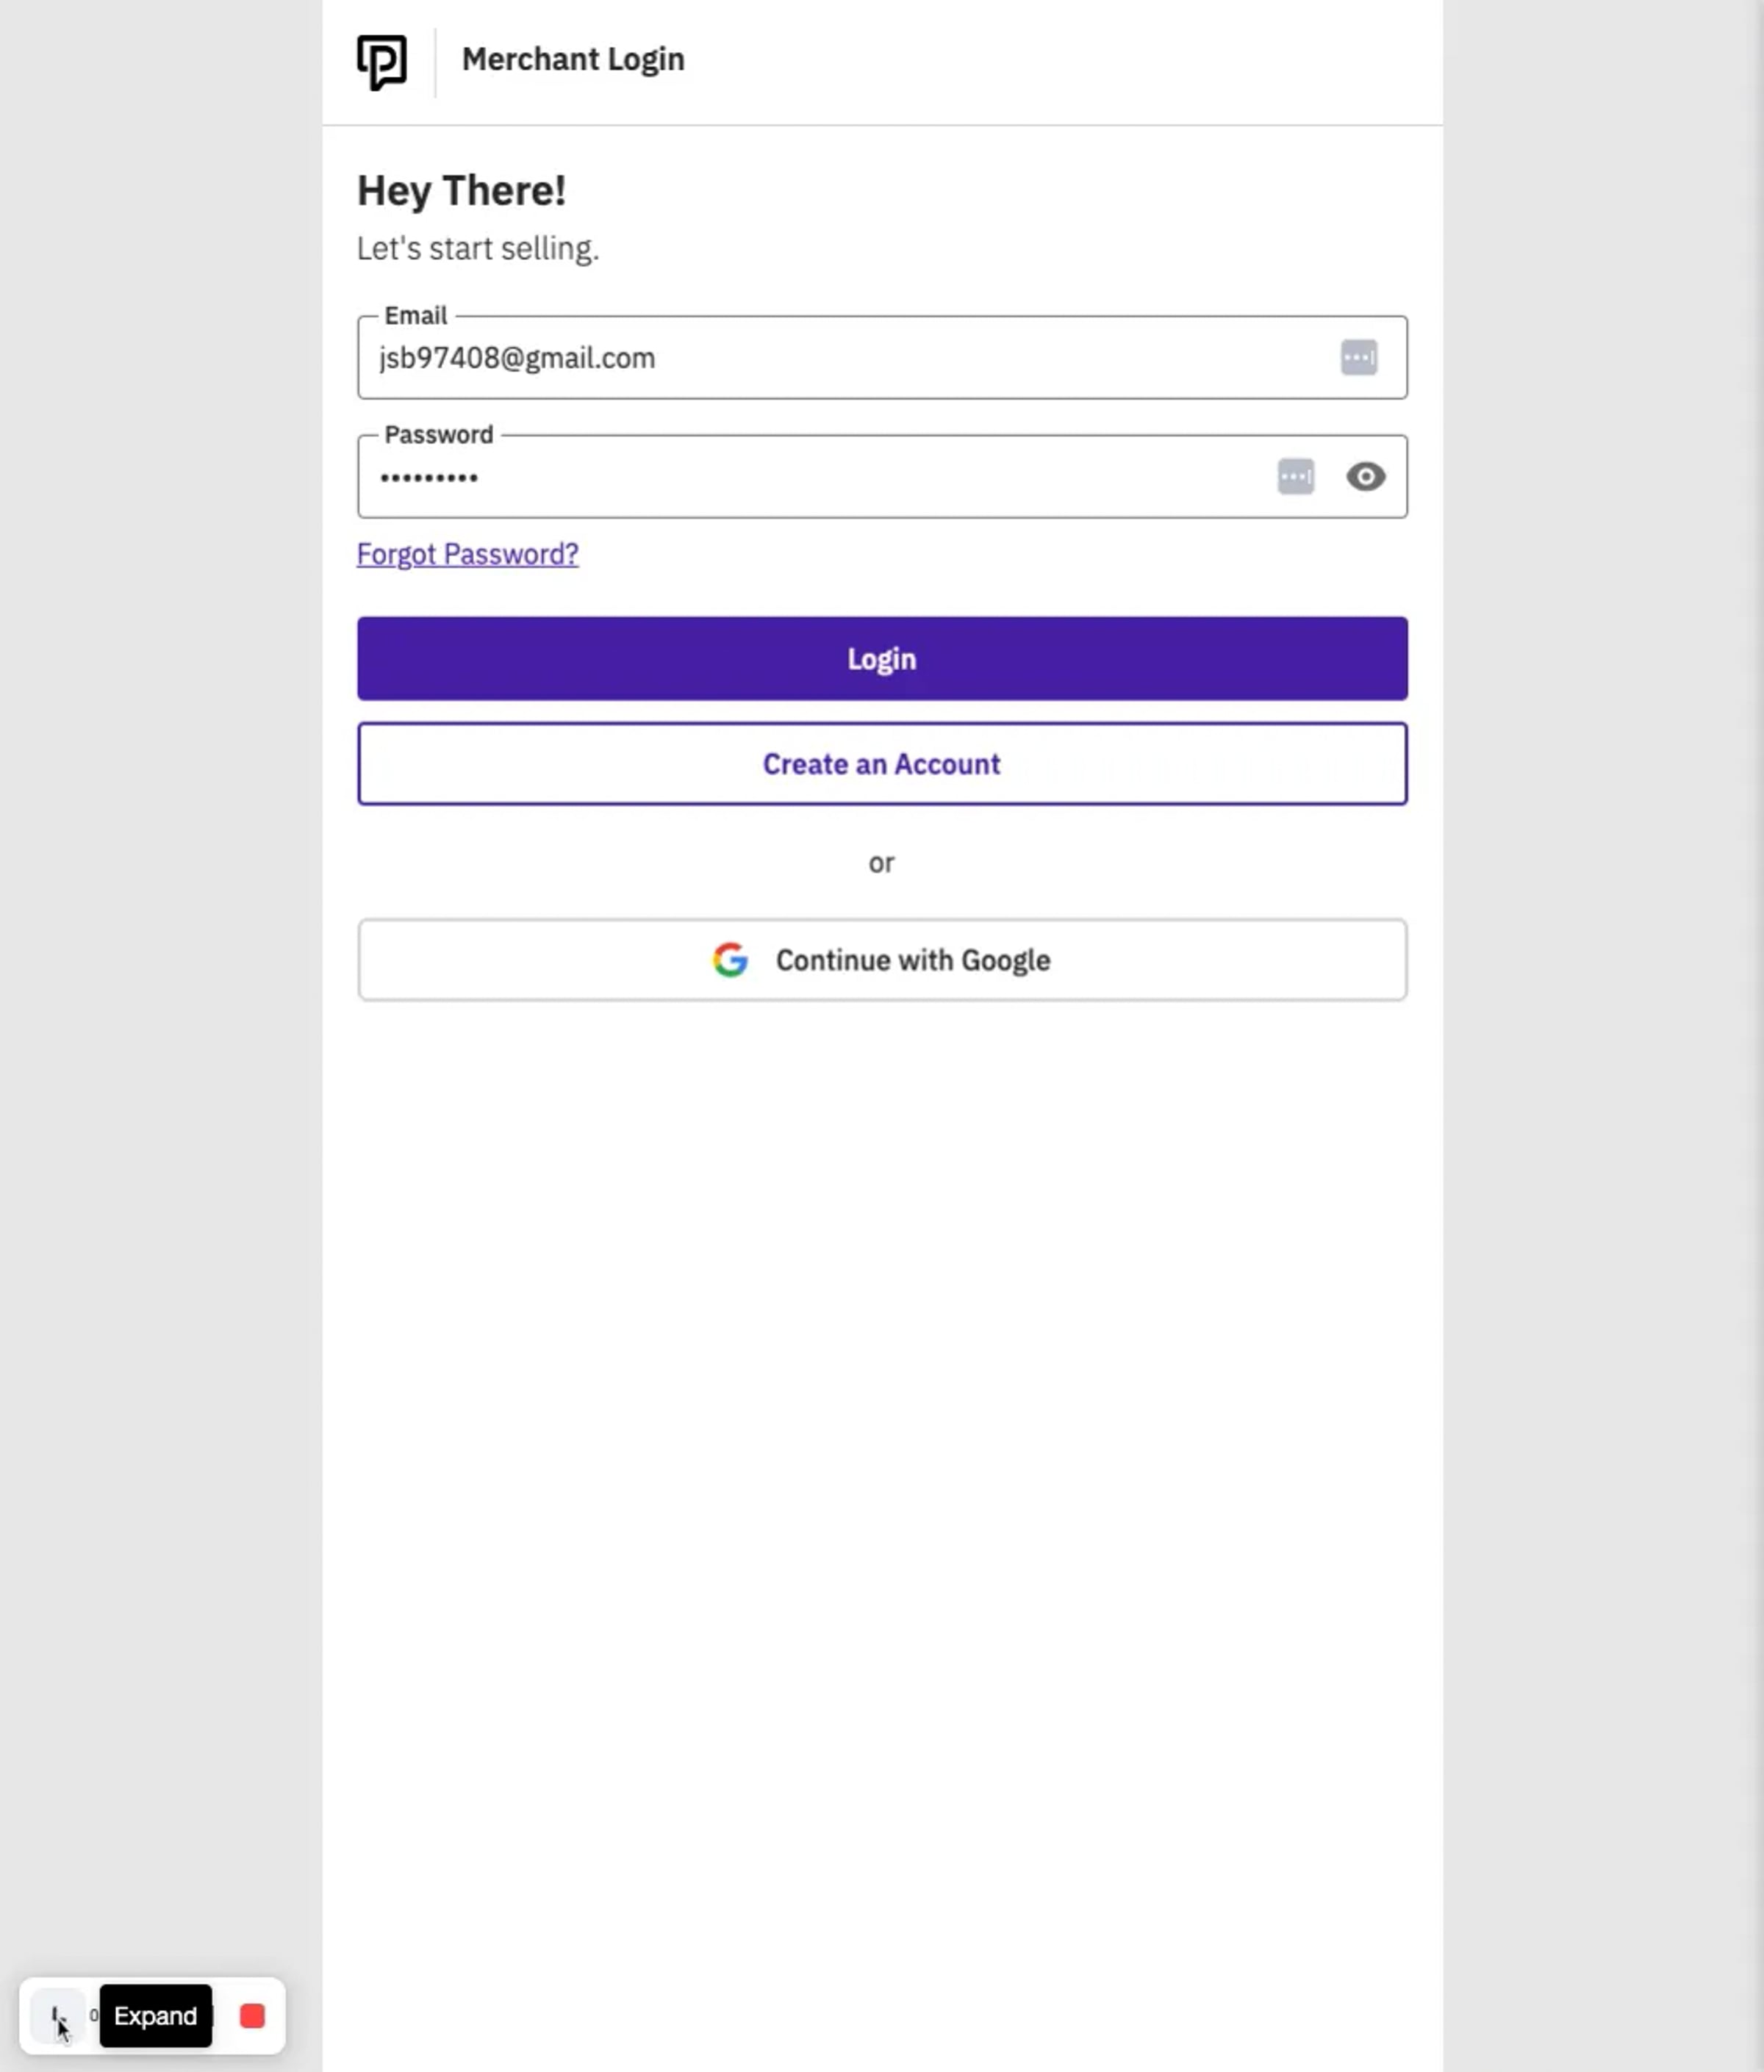
Task: Expand the recording widget panel
Action: point(58,2015)
